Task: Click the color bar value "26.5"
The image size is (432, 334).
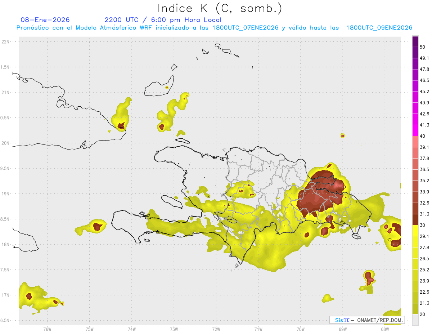Action: [424, 258]
